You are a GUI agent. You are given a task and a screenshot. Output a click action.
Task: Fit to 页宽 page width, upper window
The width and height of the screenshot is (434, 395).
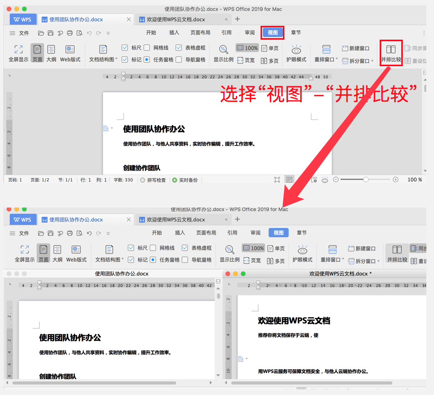pos(246,60)
